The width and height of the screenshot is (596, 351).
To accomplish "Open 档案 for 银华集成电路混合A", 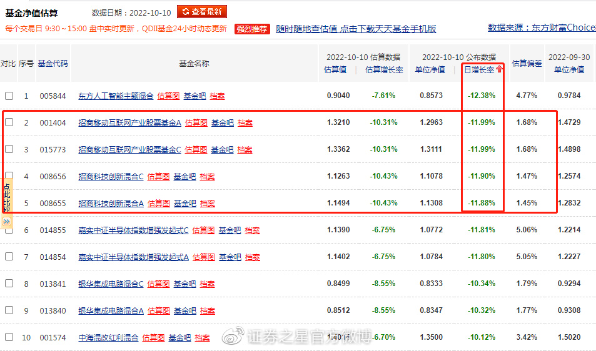I will coord(208,311).
